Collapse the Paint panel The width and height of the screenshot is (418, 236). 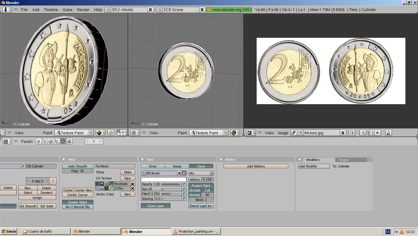[142, 159]
